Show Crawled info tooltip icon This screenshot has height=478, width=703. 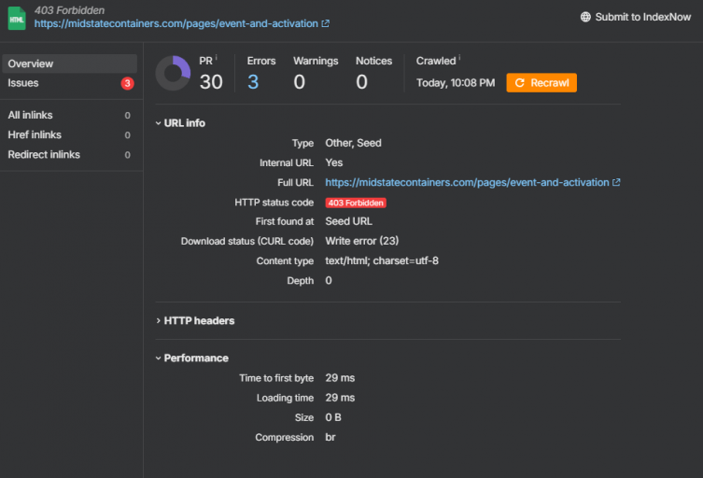point(459,57)
